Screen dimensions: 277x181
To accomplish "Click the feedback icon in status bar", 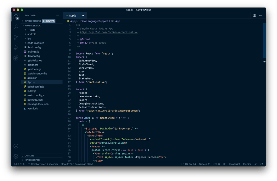I will [256, 164].
